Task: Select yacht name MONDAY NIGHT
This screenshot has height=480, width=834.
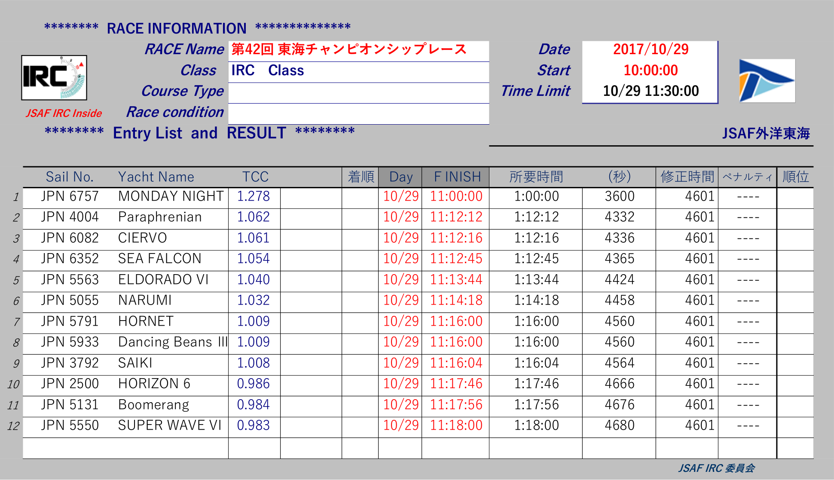Action: (171, 196)
